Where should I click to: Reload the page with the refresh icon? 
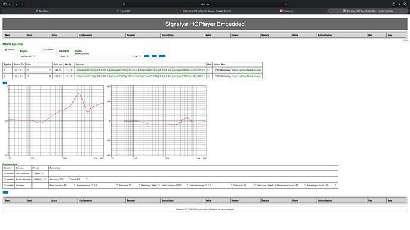286,4
